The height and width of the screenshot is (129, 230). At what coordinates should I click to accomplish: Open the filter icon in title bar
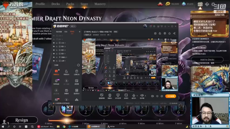click(162, 26)
